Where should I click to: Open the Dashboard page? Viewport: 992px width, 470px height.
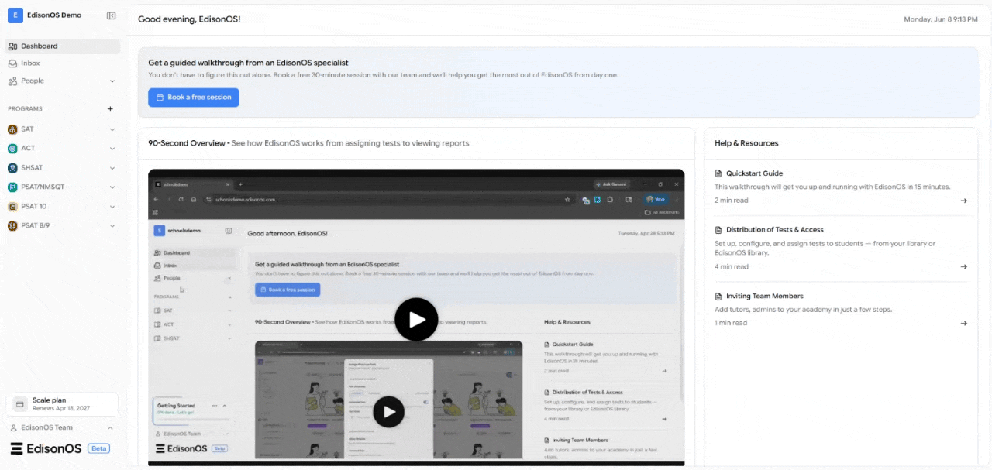click(63, 46)
